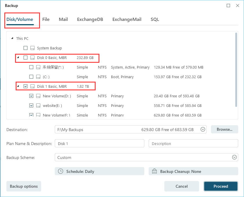
Task: Uncheck the Disk 1 Basic checkbox
Action: click(x=26, y=86)
